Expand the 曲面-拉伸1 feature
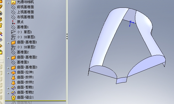174x104 pixels. coord(8,73)
